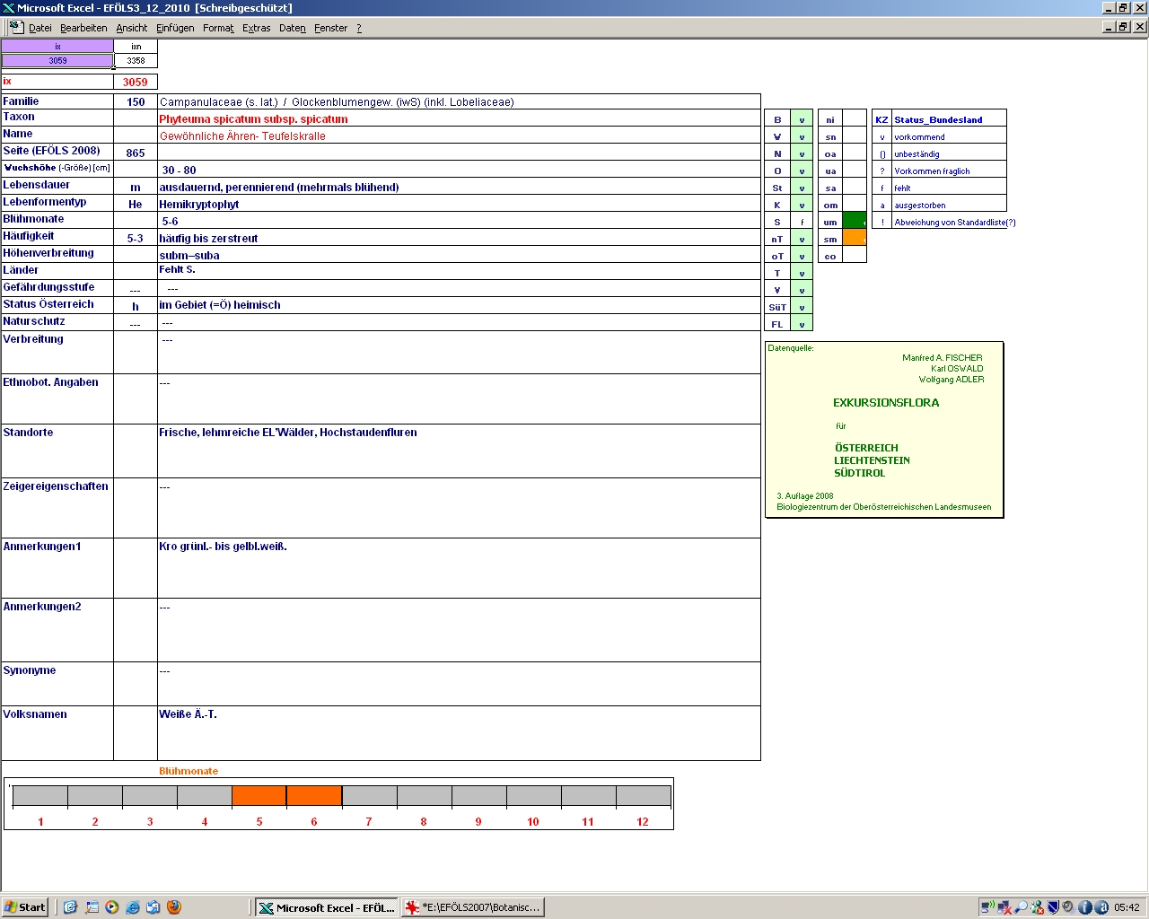
Task: Click the Hemikryptophyt cell
Action: pos(459,204)
